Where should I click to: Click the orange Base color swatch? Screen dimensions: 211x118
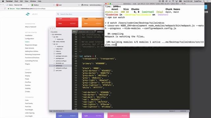(93, 24)
